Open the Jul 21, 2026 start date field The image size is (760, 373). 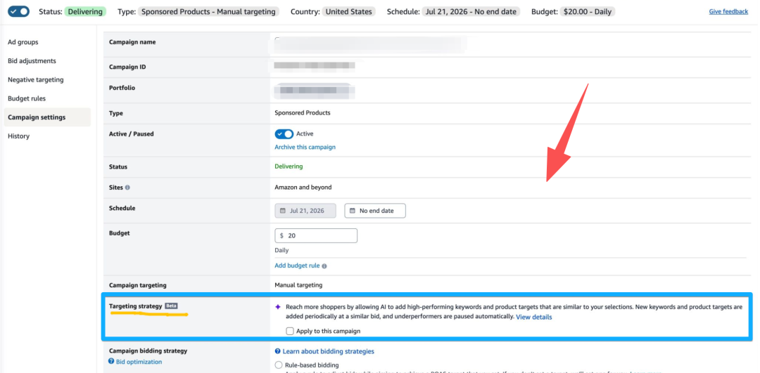[305, 211]
